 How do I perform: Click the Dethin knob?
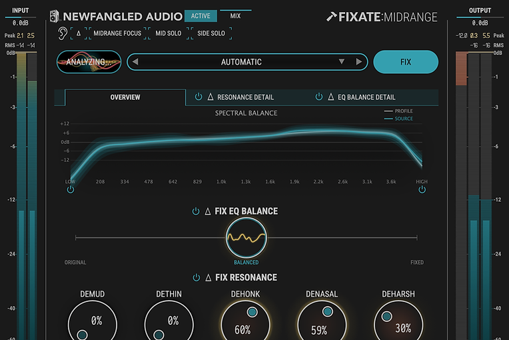[169, 321]
